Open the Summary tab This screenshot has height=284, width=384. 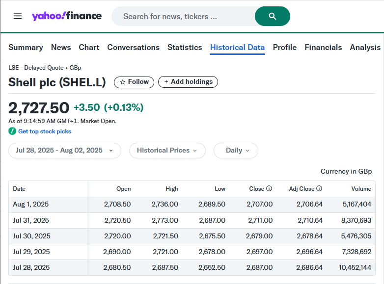click(26, 47)
